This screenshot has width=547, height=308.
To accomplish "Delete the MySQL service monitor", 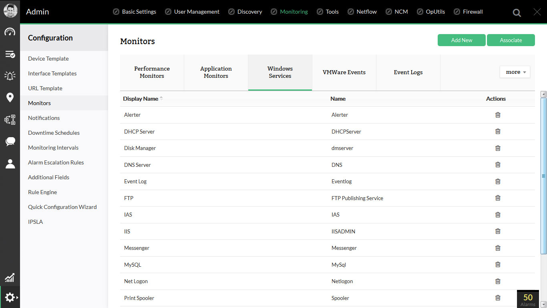I will point(498,265).
